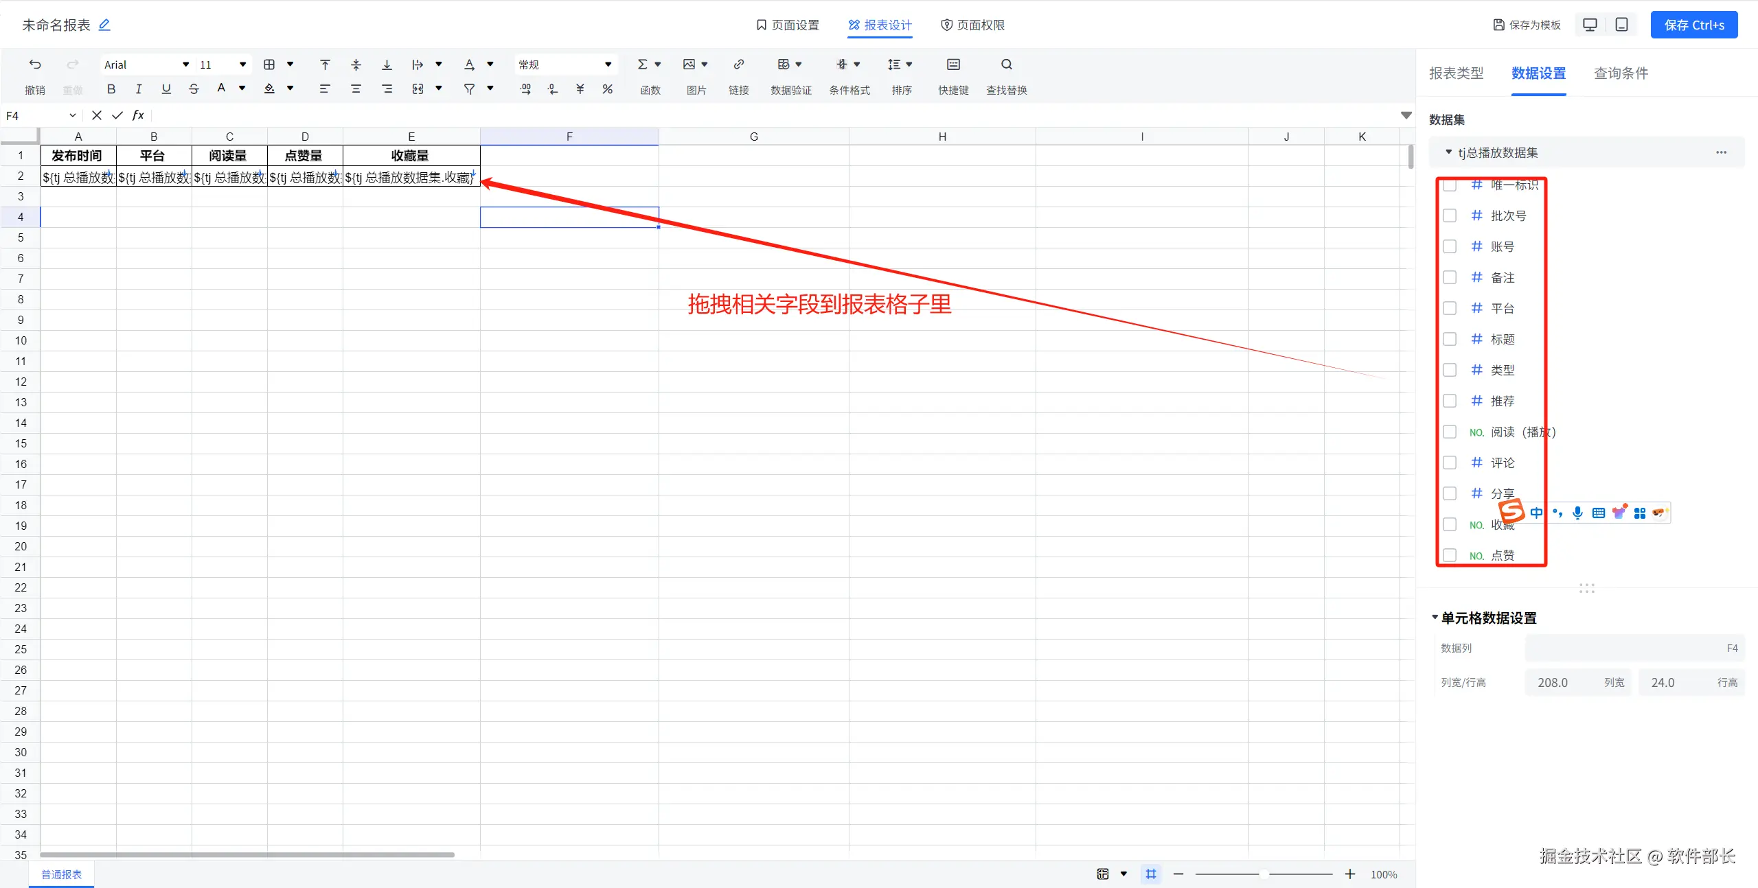Image resolution: width=1758 pixels, height=888 pixels.
Task: Toggle bold text formatting
Action: click(111, 89)
